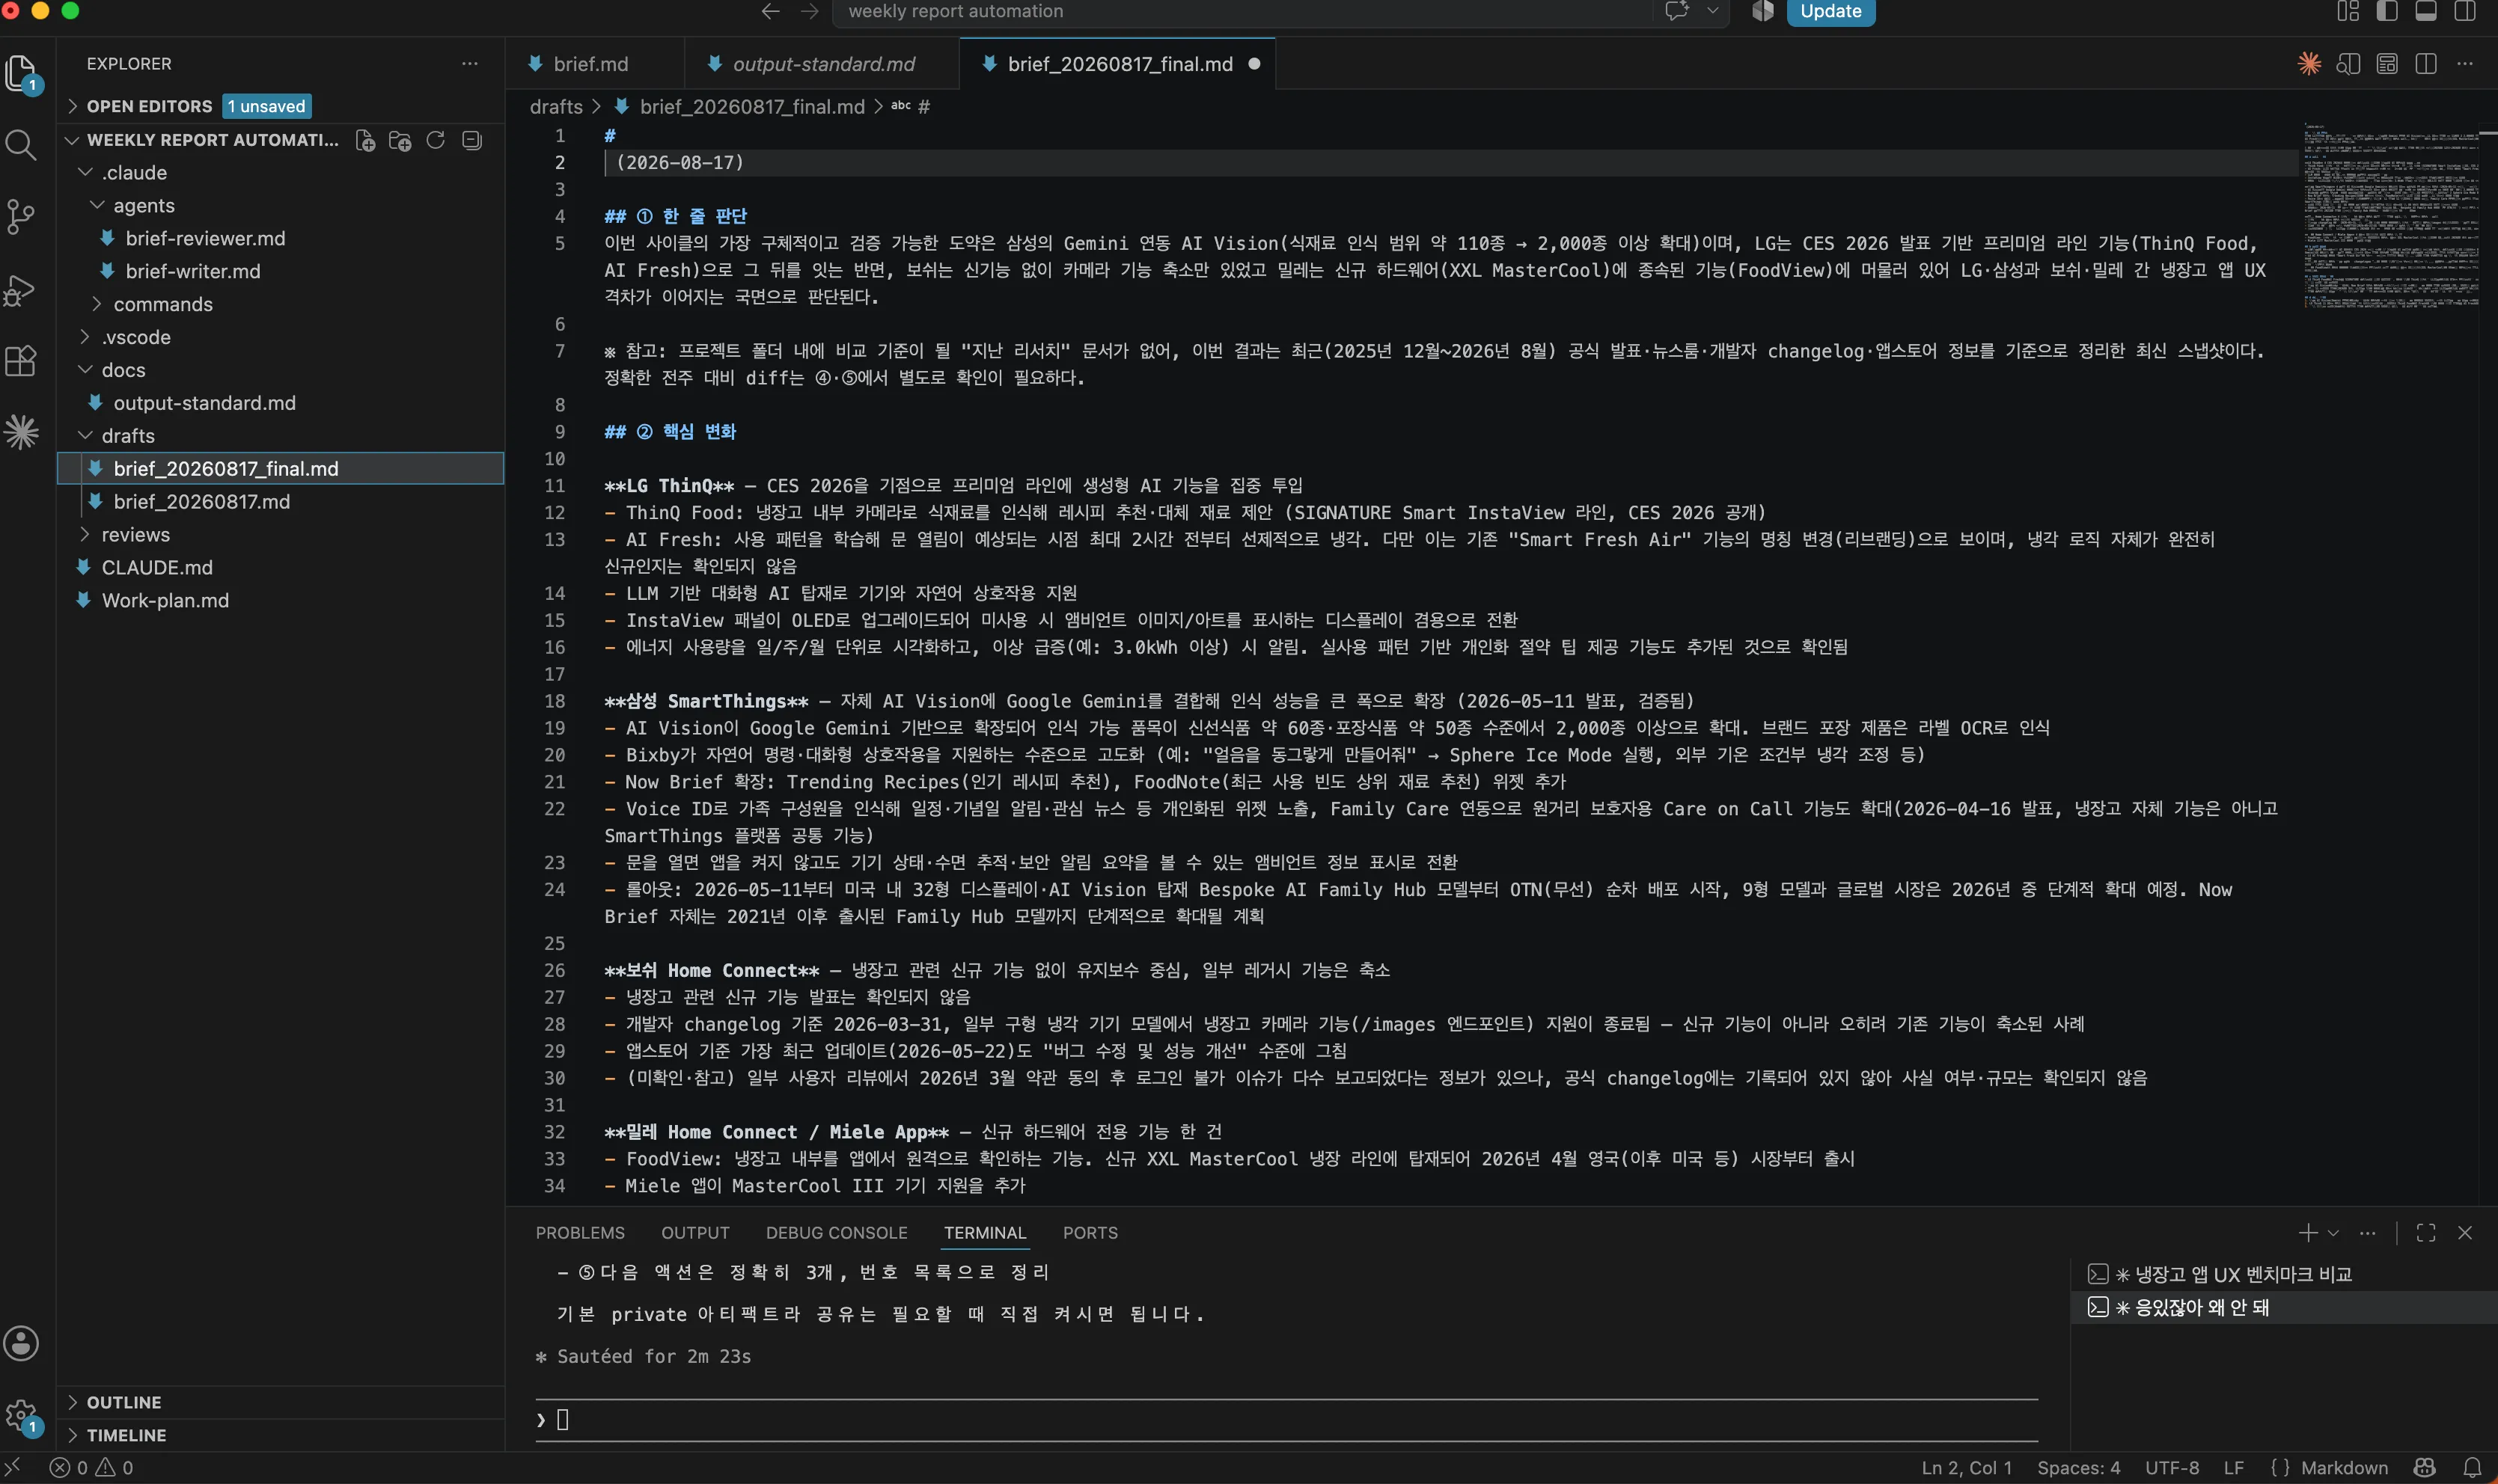Collapse the docs folder
Screen dimensions: 2498x1484
tap(86, 370)
